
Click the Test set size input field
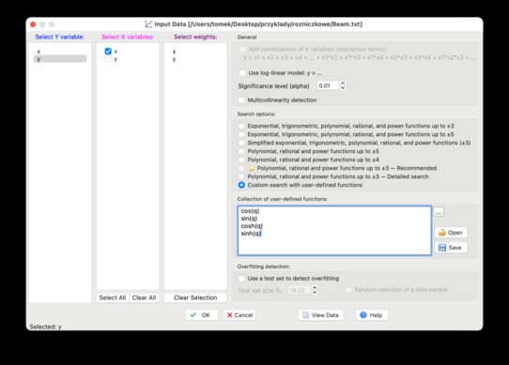coord(300,290)
